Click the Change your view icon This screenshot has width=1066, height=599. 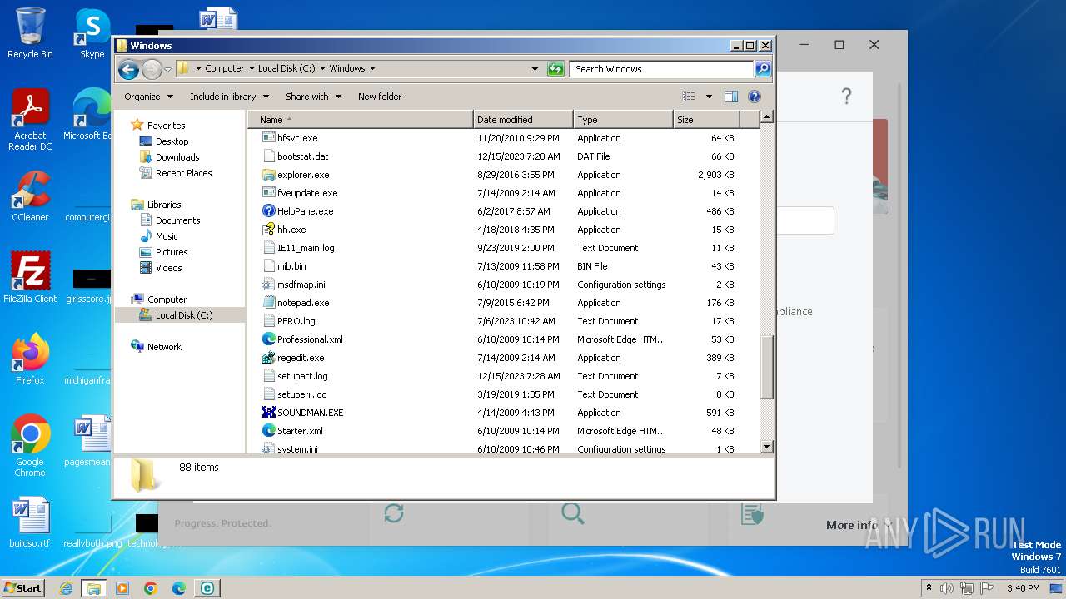(x=689, y=97)
